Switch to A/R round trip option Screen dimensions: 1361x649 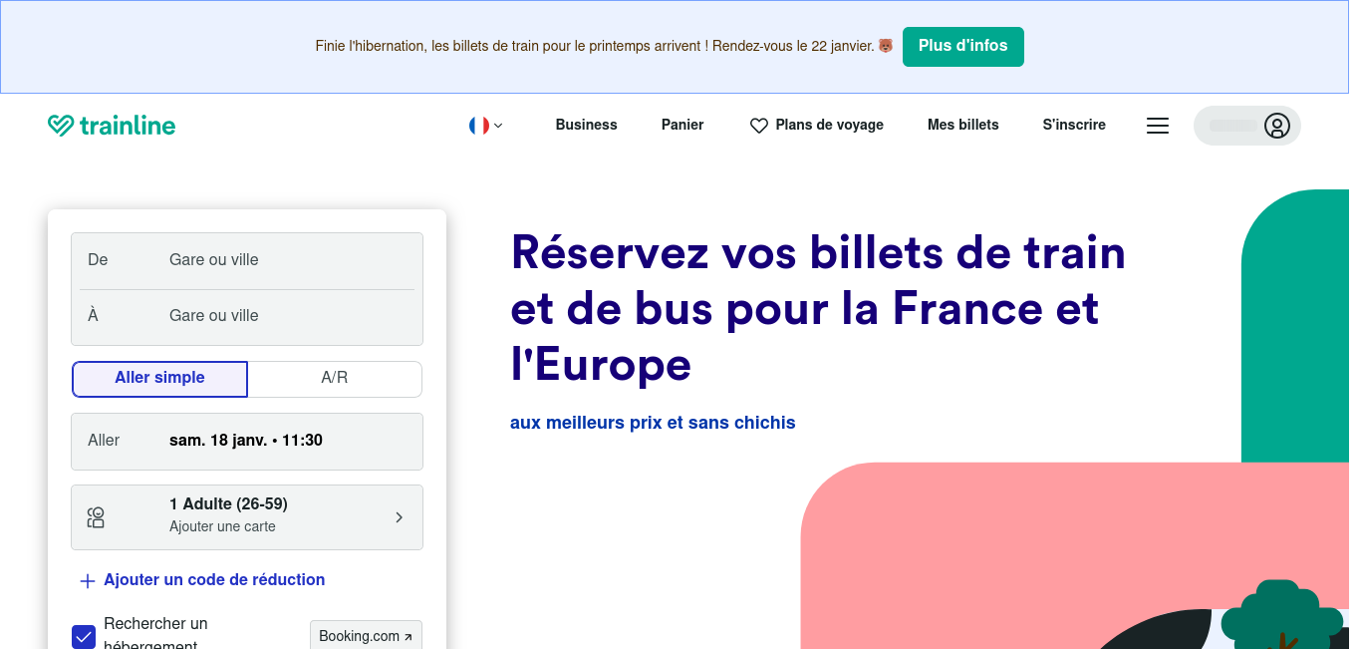click(x=335, y=378)
